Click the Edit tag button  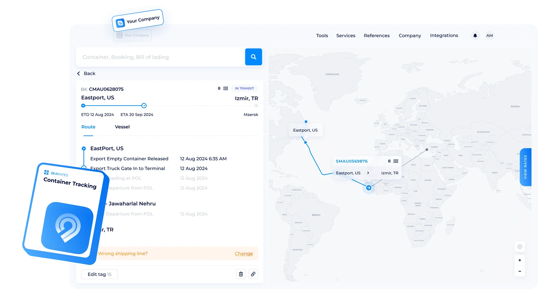99,274
